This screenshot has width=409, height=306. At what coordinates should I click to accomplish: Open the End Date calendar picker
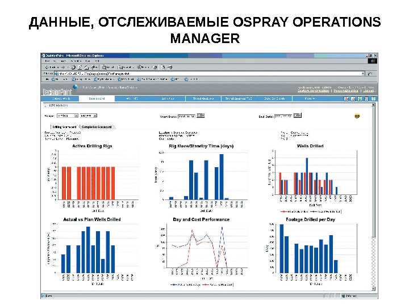coord(297,115)
